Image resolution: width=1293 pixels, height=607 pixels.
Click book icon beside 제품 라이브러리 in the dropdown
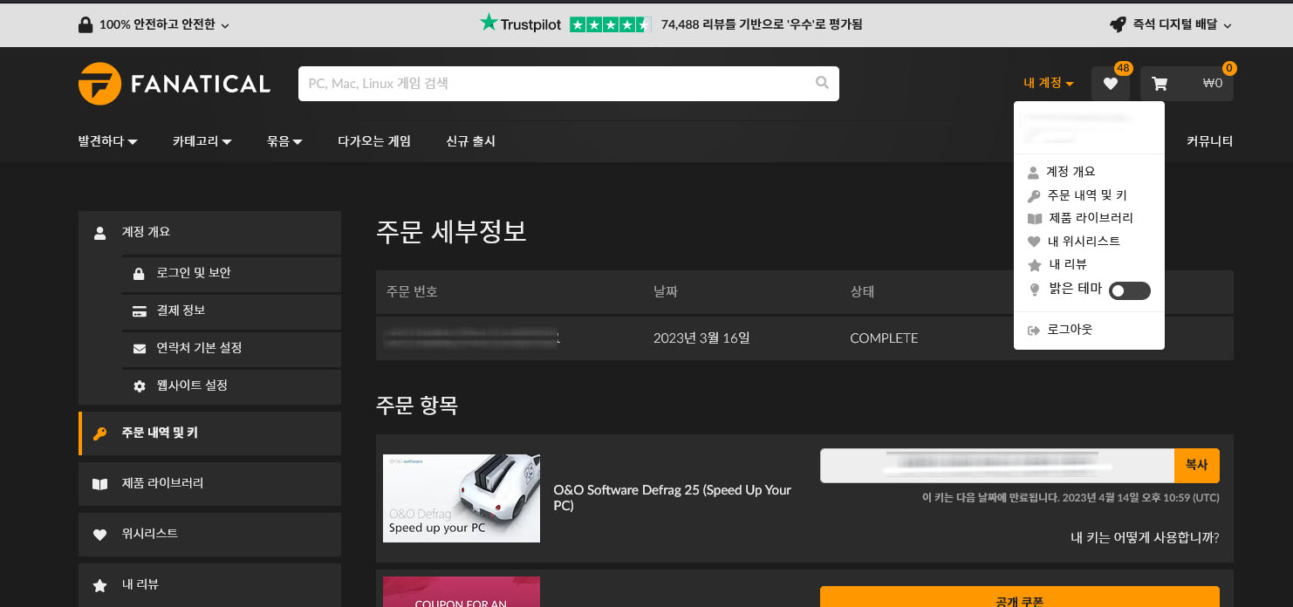[x=1035, y=219]
